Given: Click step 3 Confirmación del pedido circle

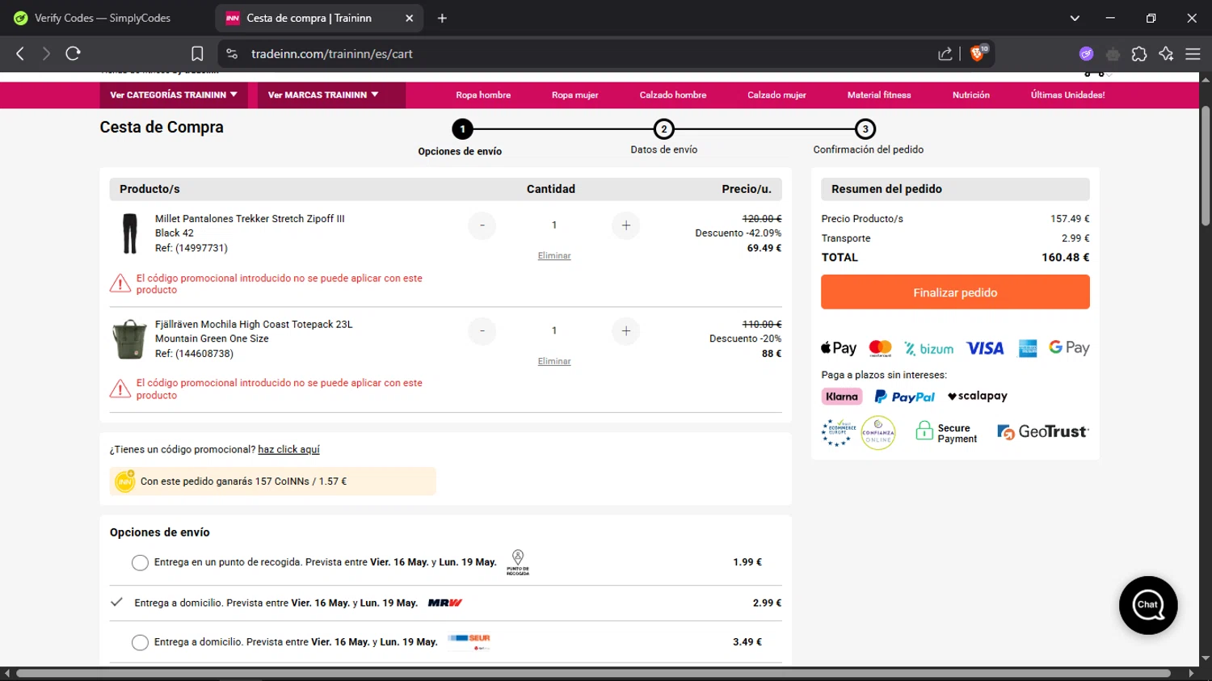Looking at the screenshot, I should pyautogui.click(x=865, y=128).
